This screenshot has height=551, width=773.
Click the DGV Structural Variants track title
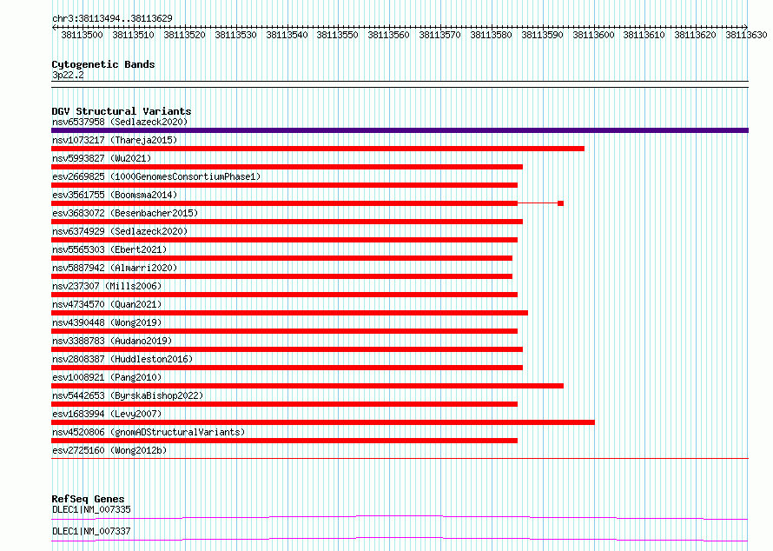coord(122,111)
